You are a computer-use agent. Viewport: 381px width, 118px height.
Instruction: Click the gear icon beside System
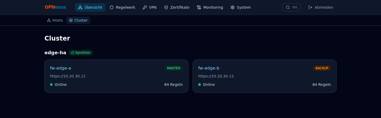click(233, 7)
